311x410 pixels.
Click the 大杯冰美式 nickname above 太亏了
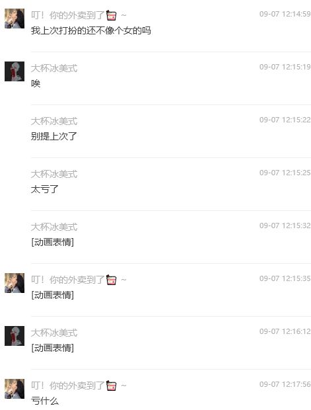(54, 174)
